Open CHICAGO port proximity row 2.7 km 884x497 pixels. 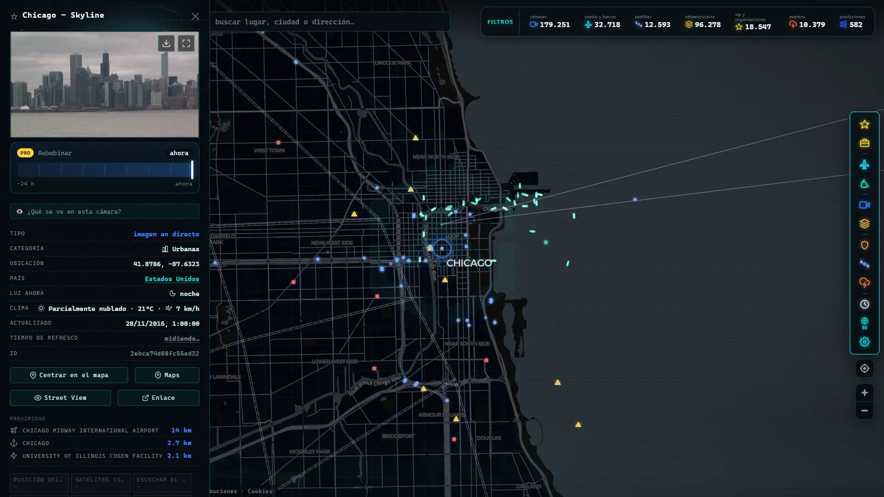pyautogui.click(x=101, y=443)
